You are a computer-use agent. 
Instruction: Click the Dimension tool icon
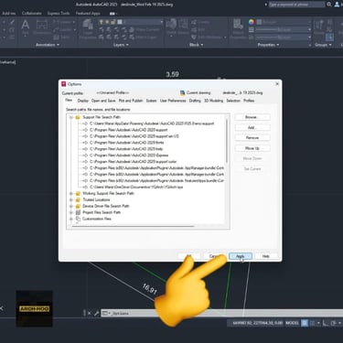tap(42, 27)
